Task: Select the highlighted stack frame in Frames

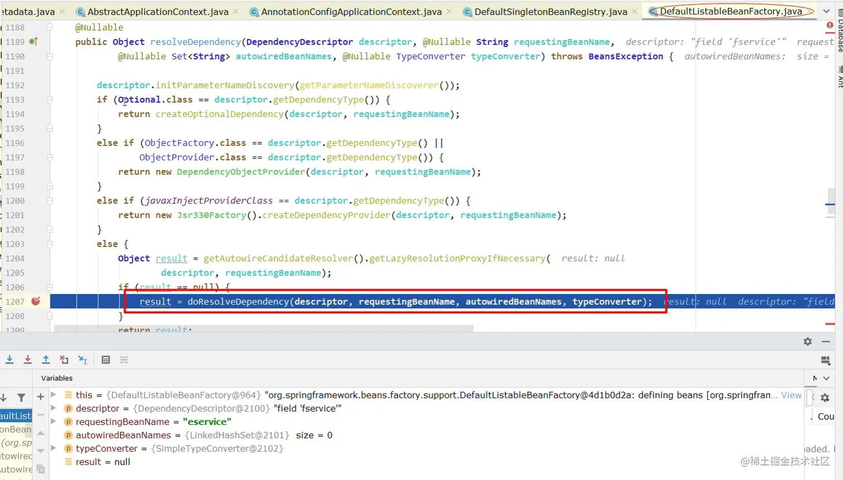Action: (16, 416)
